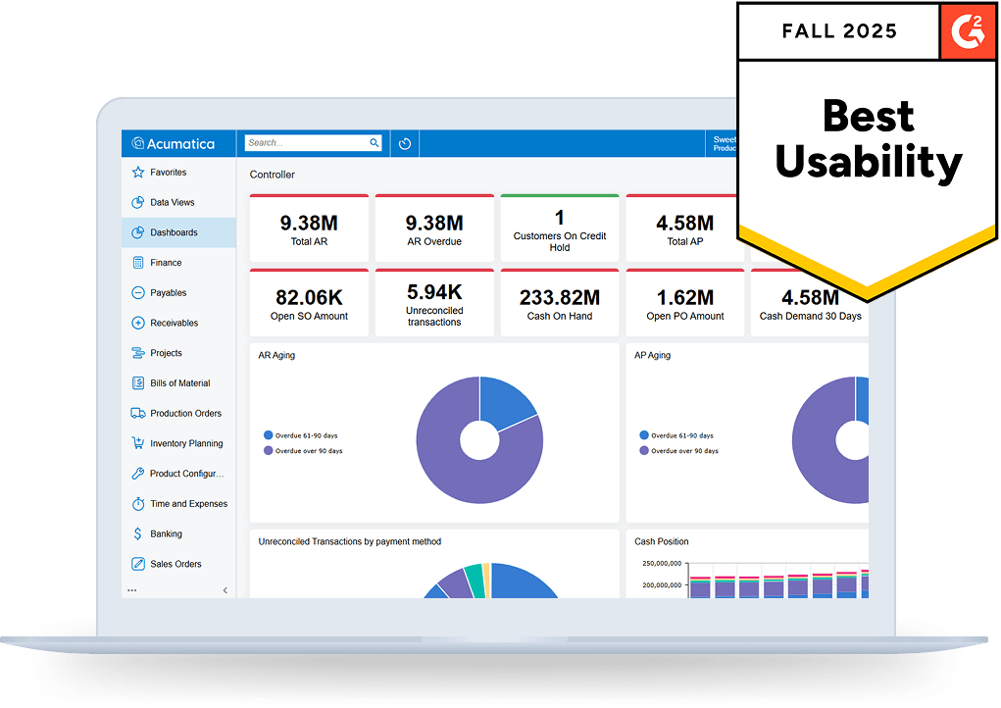Open the Sales Orders menu item
Screen dimensions: 1001x708
coord(175,564)
